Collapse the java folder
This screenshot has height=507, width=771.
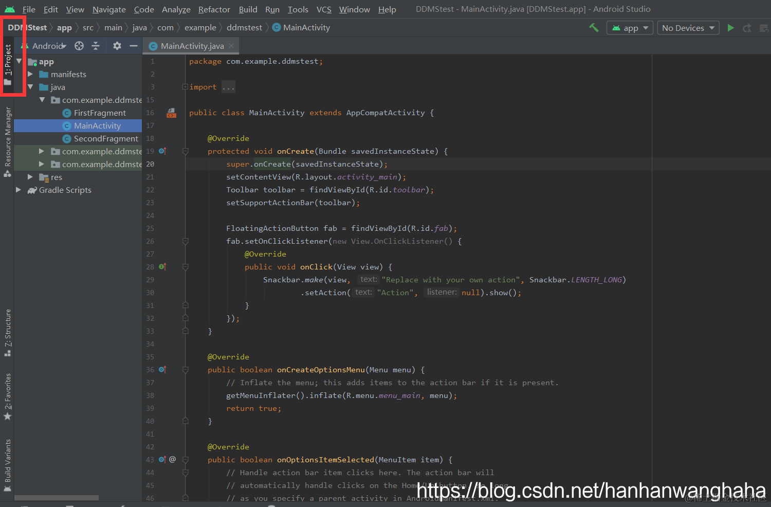[x=30, y=87]
